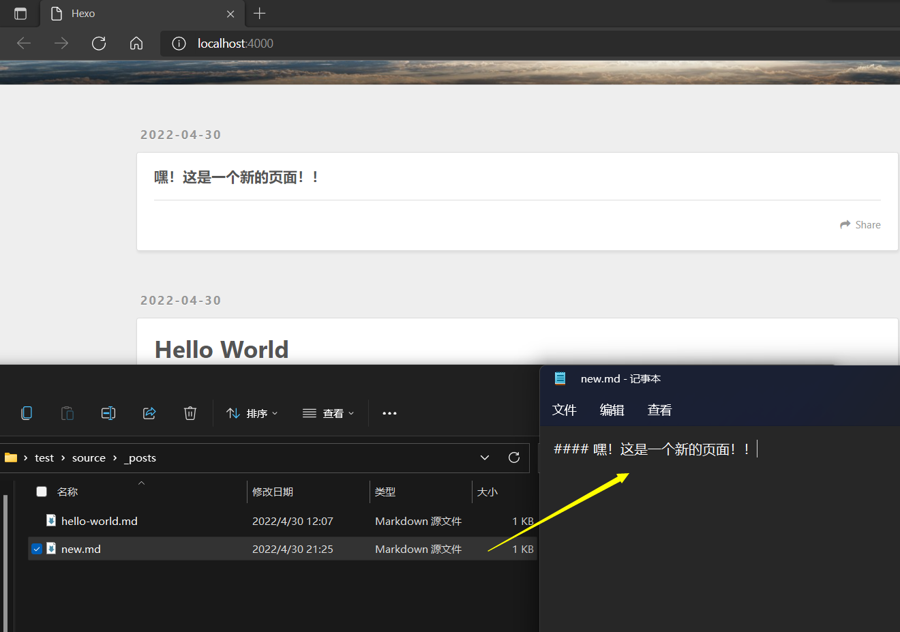
Task: Open the Explorer more options ellipsis
Action: coord(389,413)
